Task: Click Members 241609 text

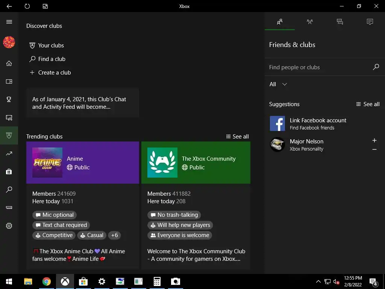Action: click(54, 194)
